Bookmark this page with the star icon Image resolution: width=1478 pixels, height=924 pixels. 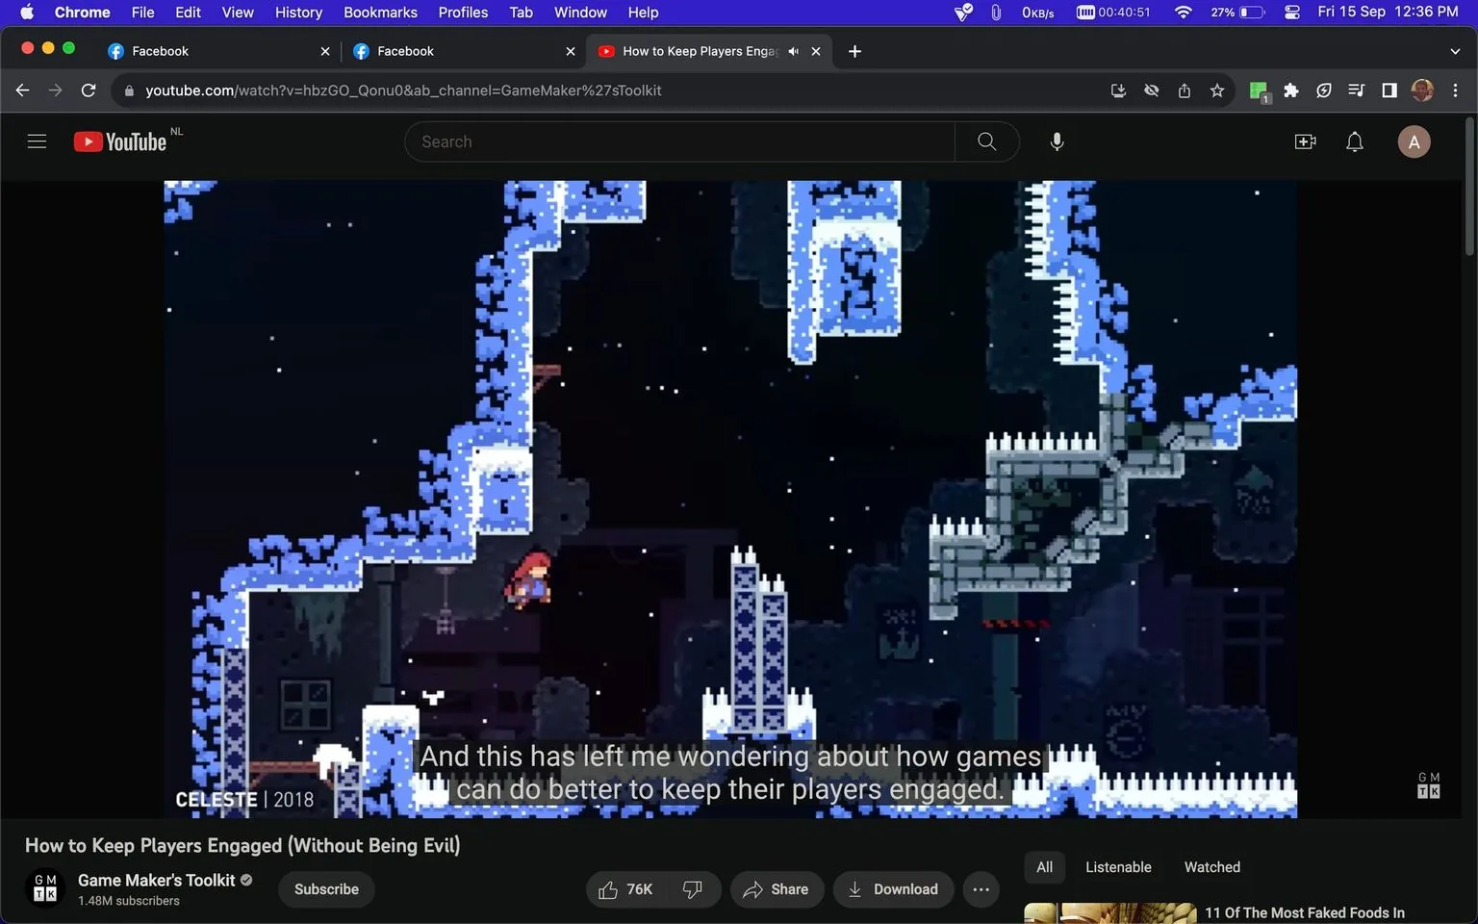[1216, 90]
